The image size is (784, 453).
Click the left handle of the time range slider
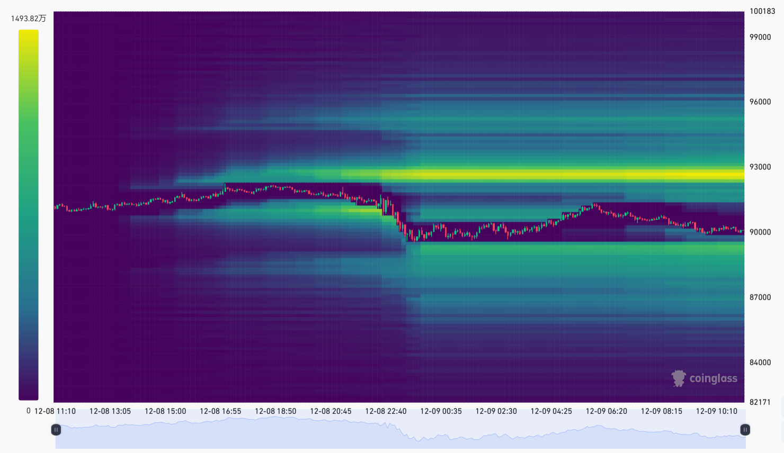coord(56,430)
